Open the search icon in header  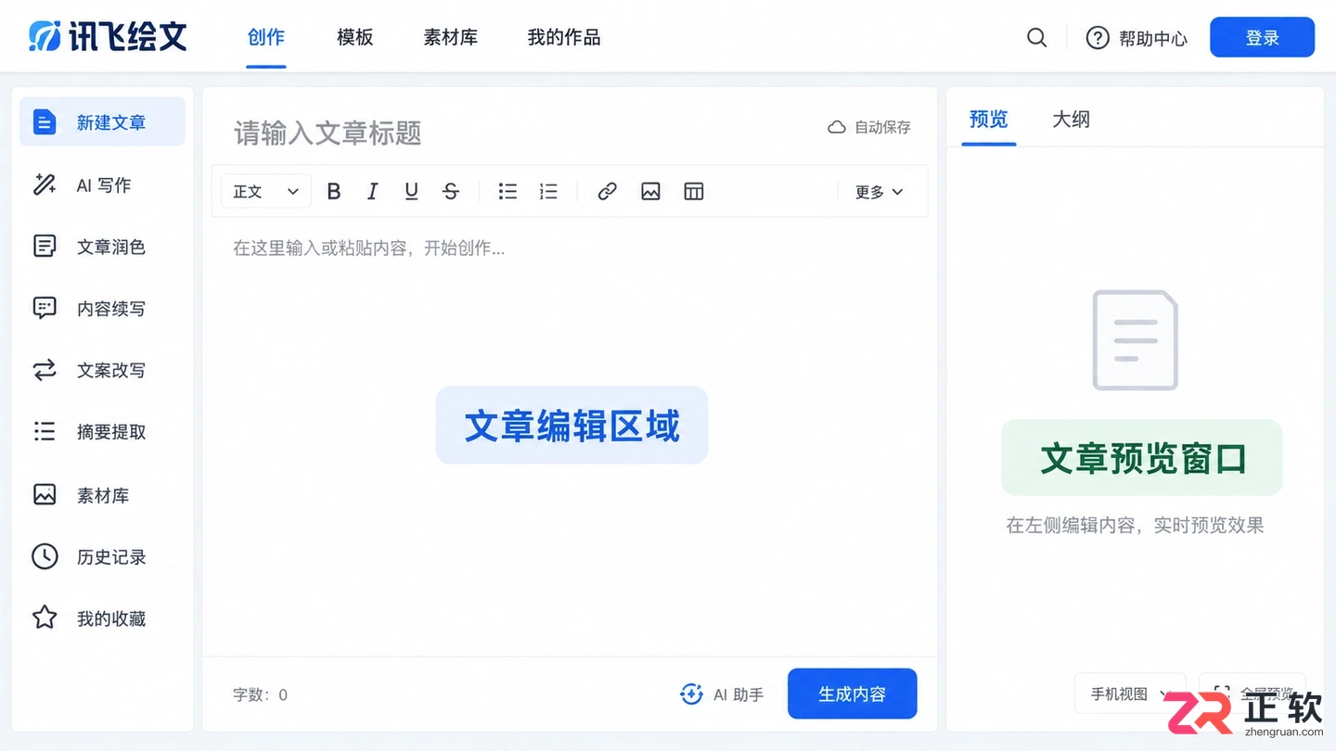1037,38
